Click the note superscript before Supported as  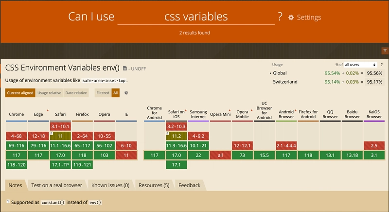pyautogui.click(x=8, y=201)
